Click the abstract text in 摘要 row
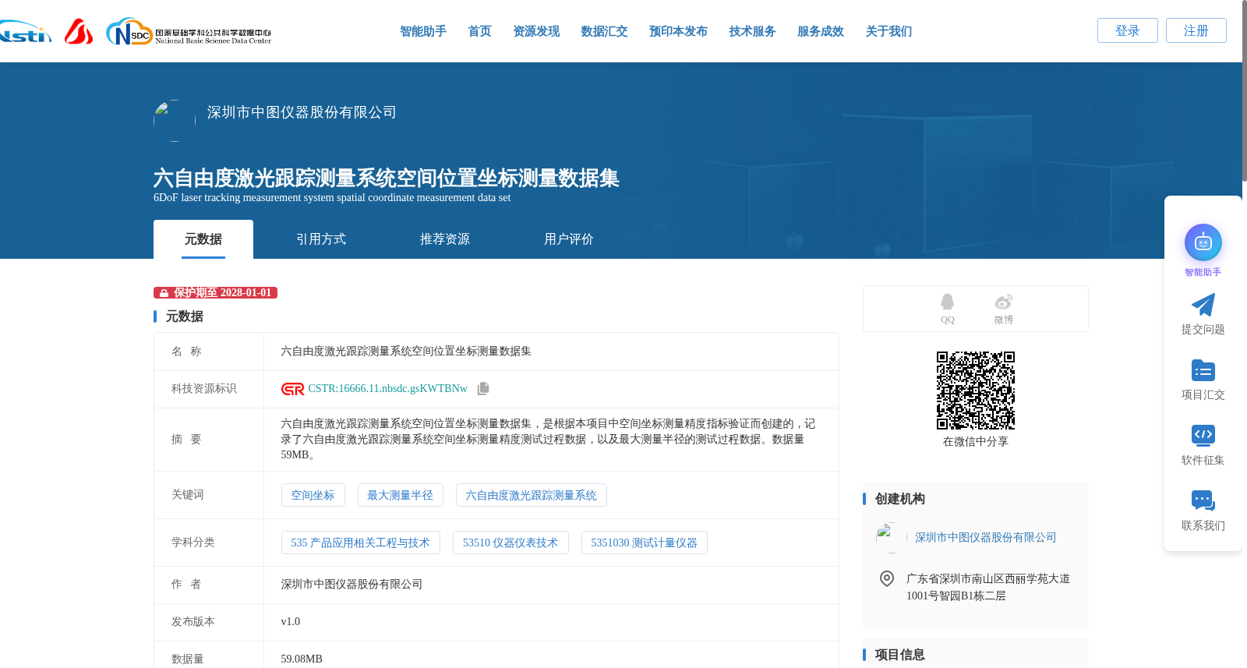 [x=549, y=440]
